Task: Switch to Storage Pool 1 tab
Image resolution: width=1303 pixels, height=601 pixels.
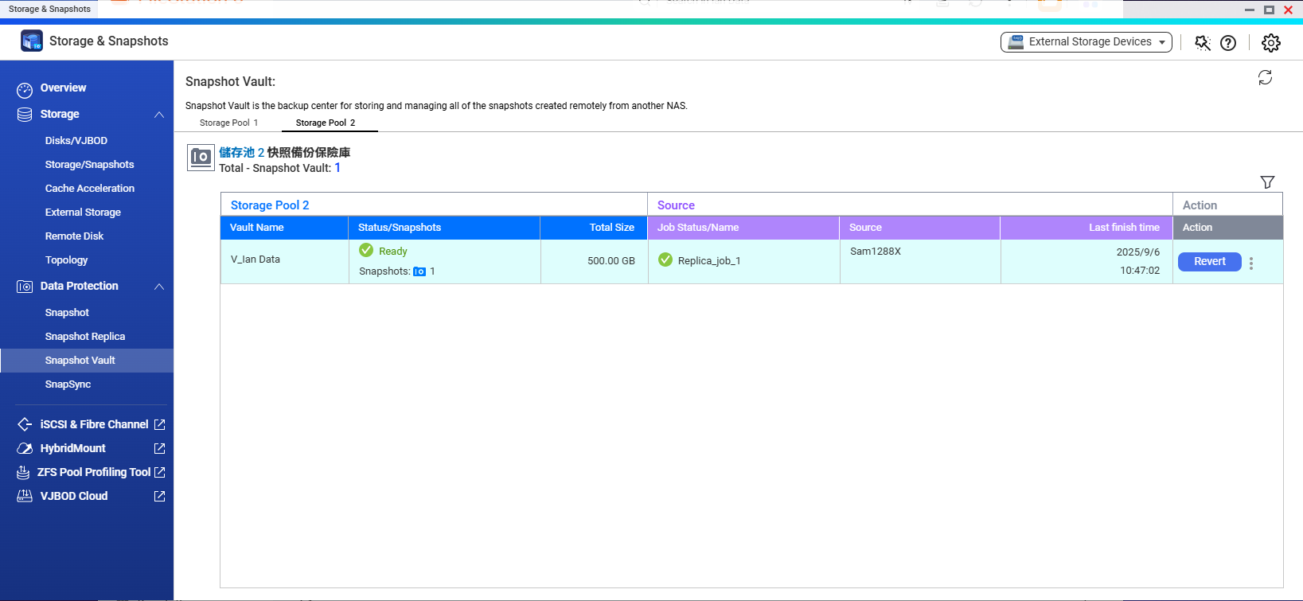Action: (x=228, y=123)
